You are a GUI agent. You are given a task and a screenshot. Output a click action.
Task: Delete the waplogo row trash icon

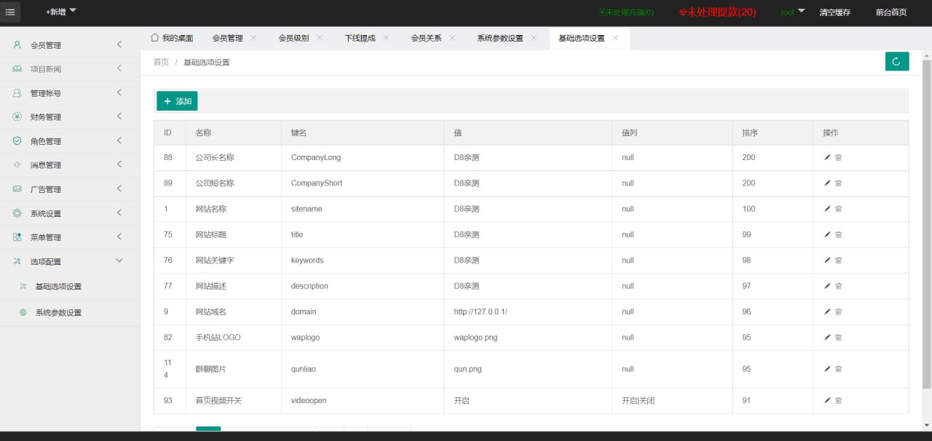coord(838,338)
